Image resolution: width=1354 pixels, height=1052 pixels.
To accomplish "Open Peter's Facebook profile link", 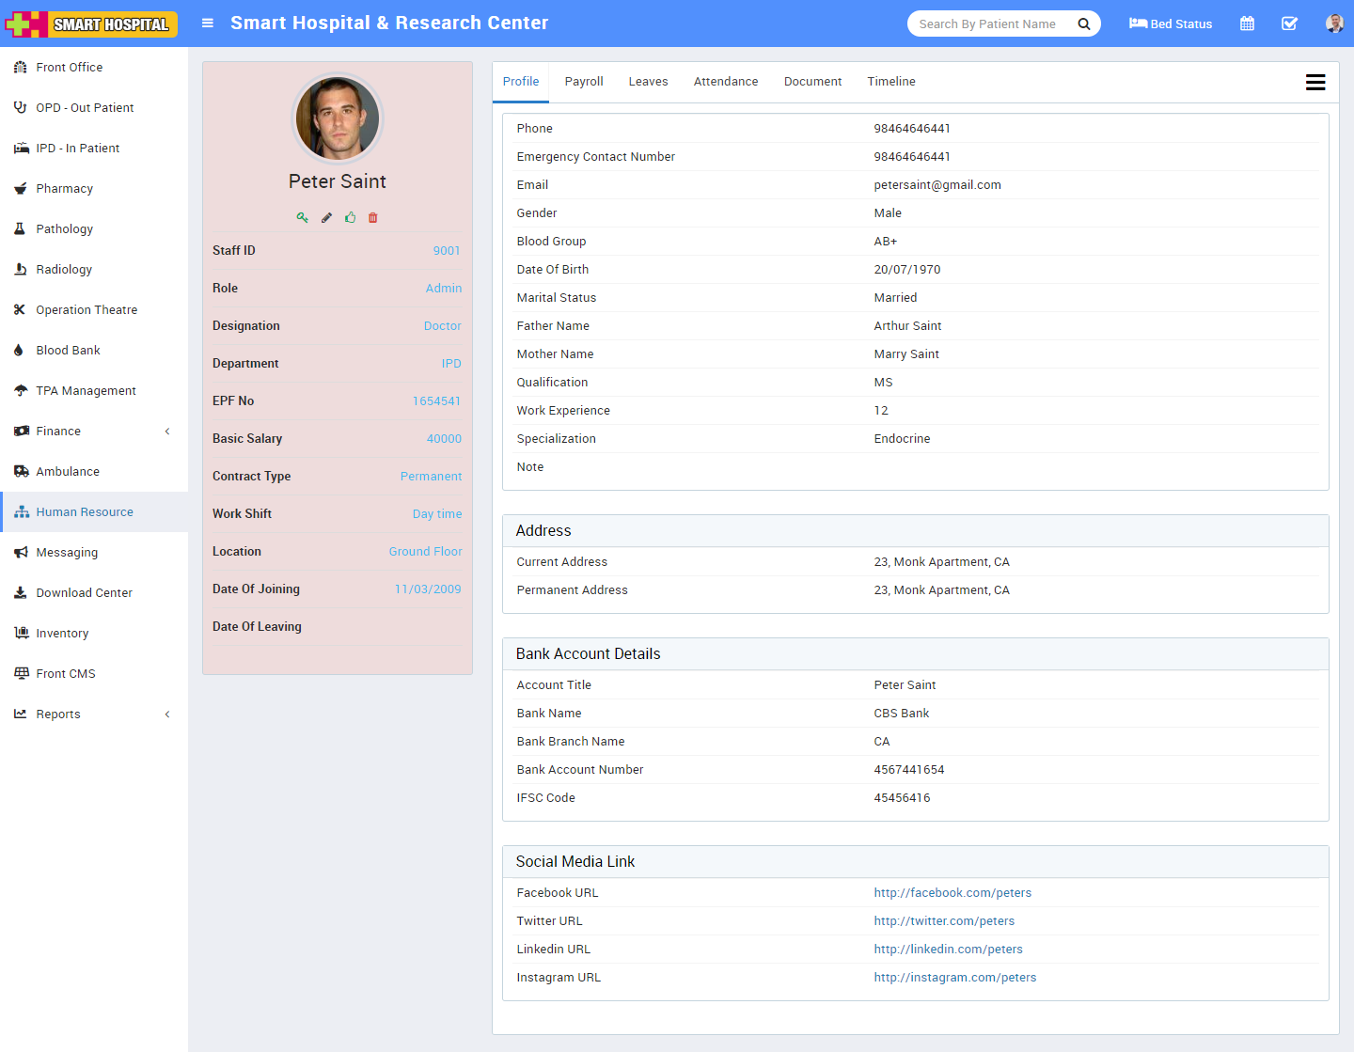I will tap(953, 892).
